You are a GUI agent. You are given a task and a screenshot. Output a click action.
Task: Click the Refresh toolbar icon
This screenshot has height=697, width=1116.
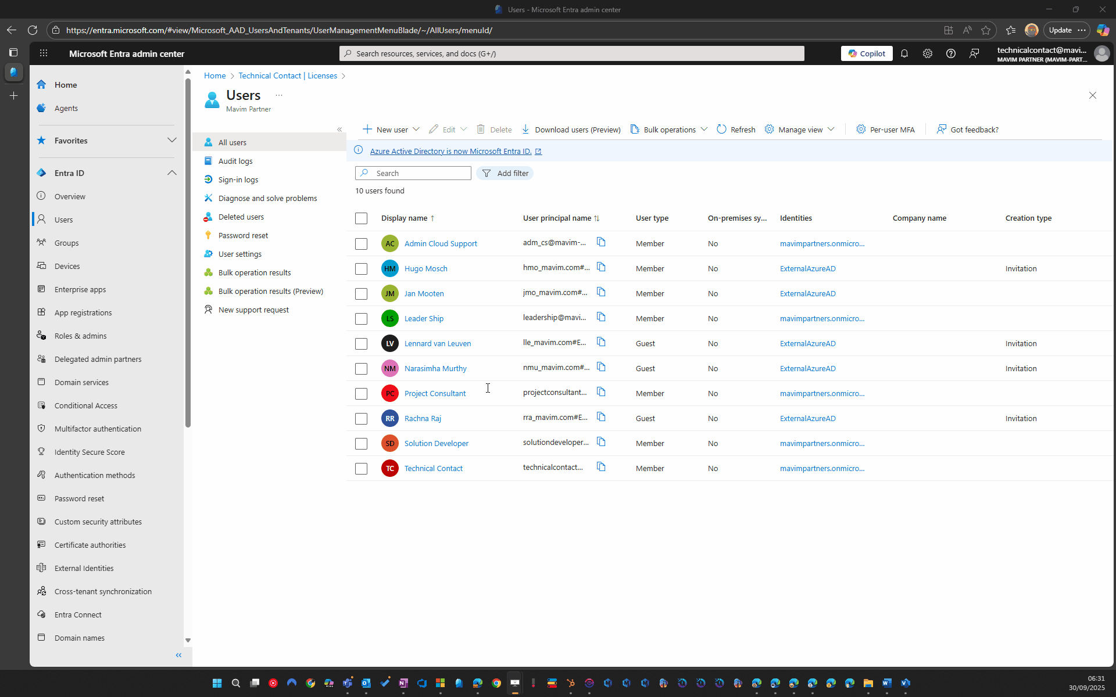tap(721, 129)
